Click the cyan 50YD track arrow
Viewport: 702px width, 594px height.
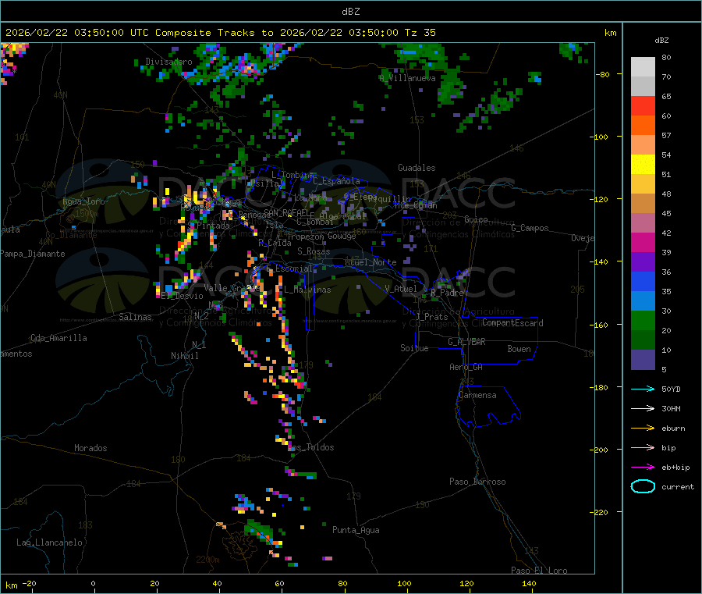point(643,389)
